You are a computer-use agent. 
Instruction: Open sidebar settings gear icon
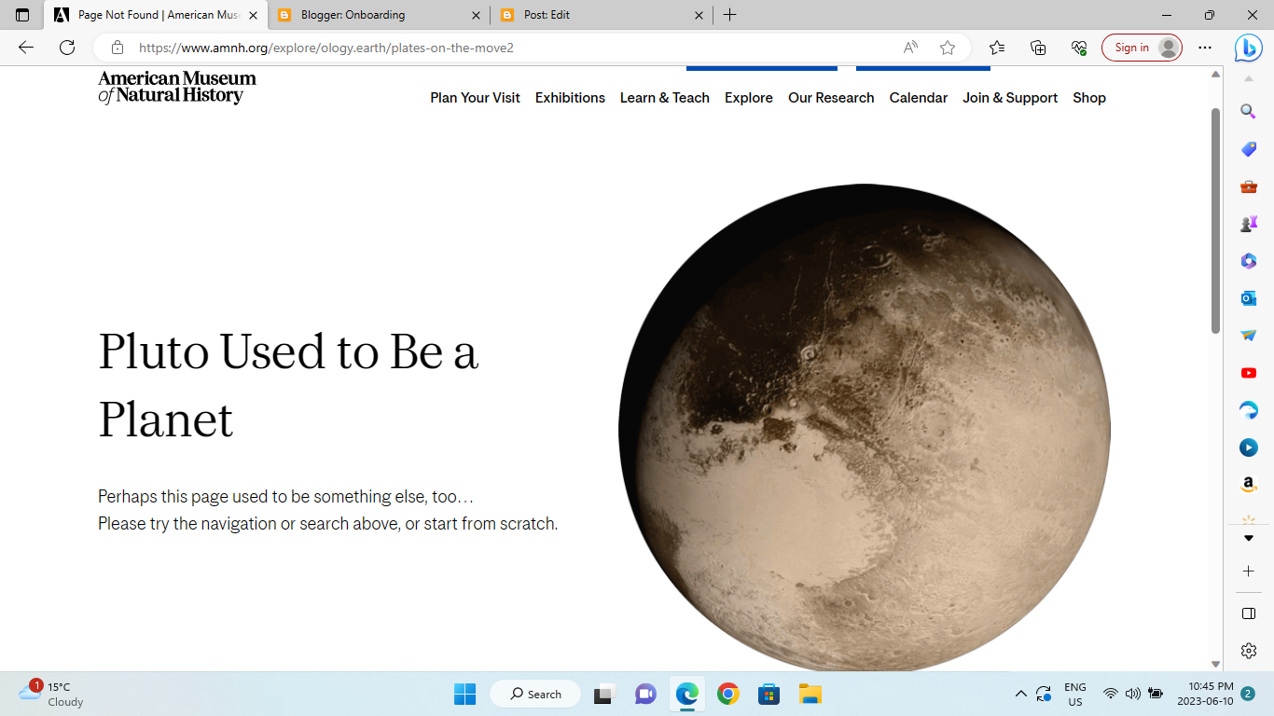tap(1249, 651)
